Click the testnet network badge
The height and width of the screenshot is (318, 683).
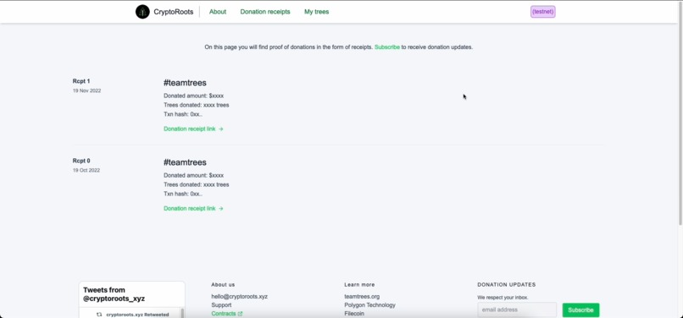pos(542,12)
